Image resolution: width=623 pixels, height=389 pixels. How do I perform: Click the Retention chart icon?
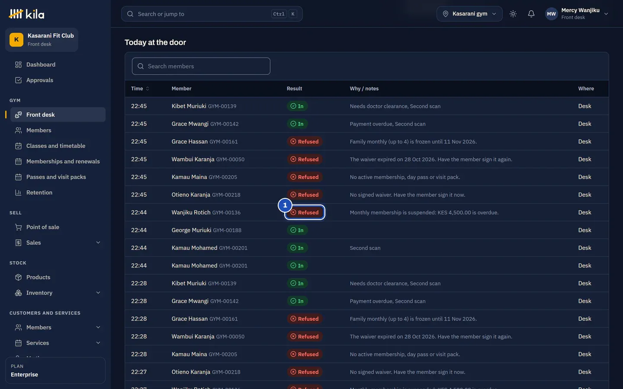[x=18, y=193]
